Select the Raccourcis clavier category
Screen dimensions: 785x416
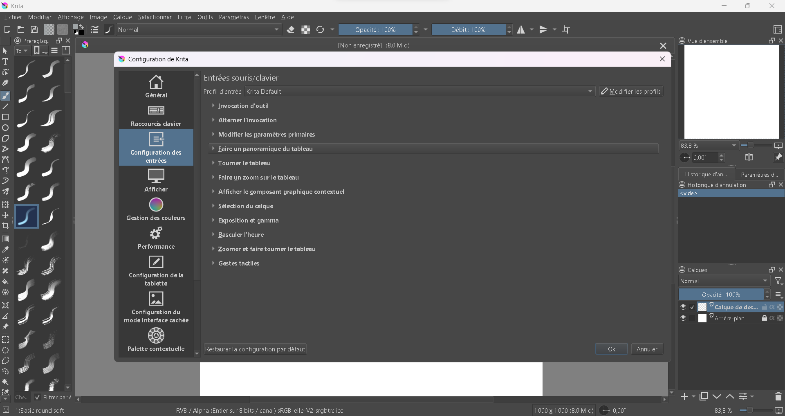click(x=156, y=115)
